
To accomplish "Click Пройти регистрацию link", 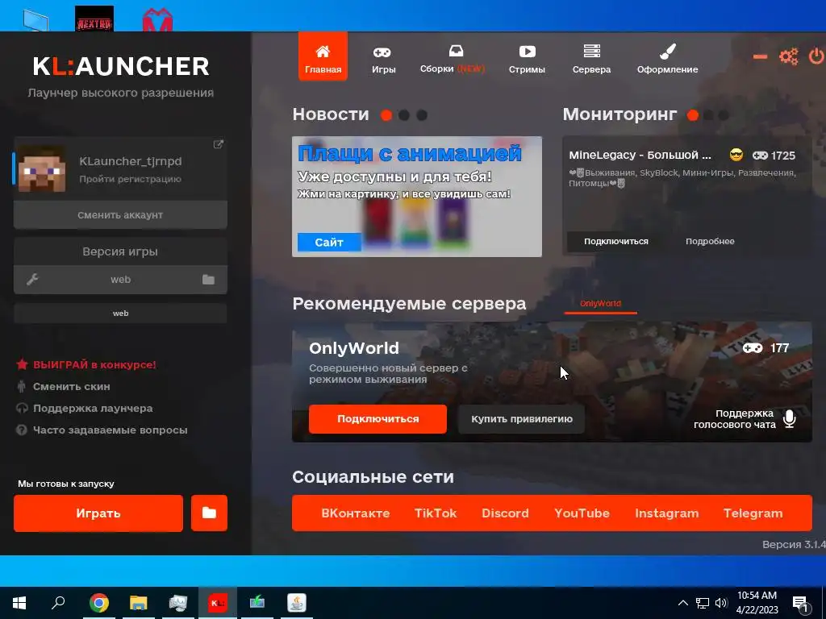I will [130, 179].
